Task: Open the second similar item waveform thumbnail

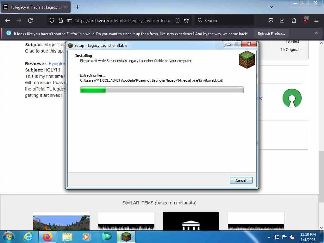Action: [126, 221]
